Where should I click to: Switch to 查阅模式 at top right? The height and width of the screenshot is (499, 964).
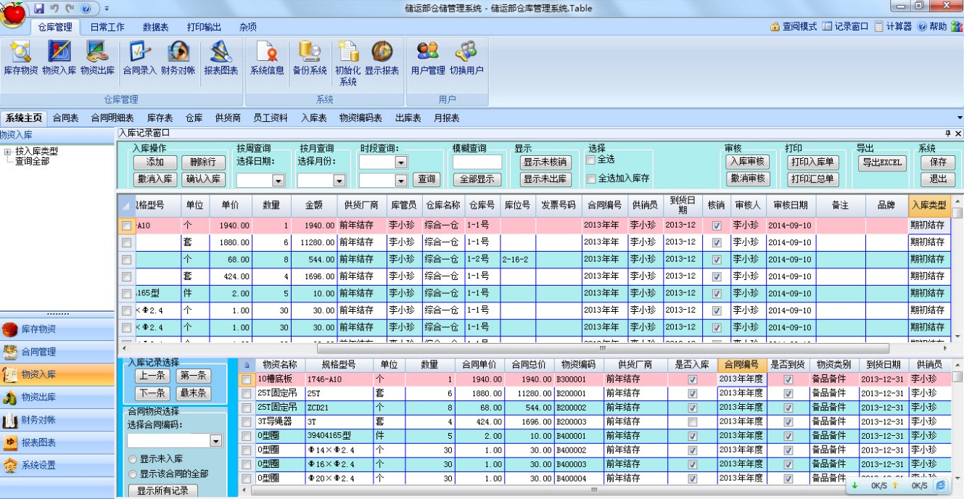click(794, 27)
